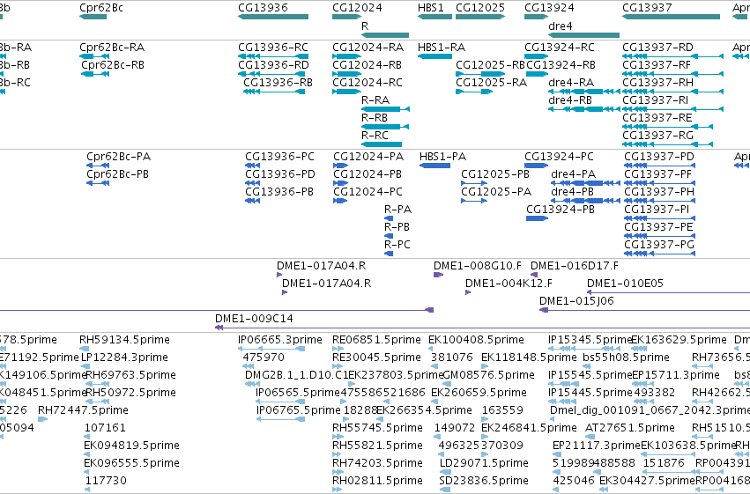The width and height of the screenshot is (750, 494).
Task: Select EST LD29071.5prime
Action: 445,473
